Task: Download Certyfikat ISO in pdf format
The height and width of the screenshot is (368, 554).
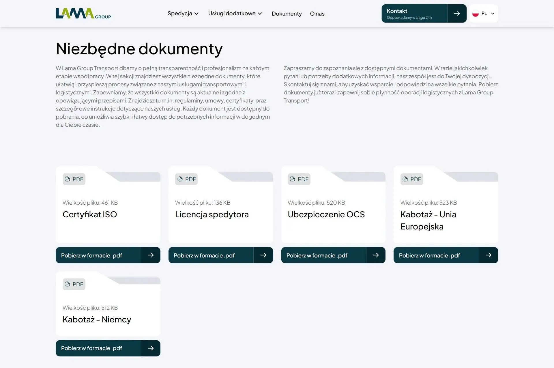Action: [108, 255]
